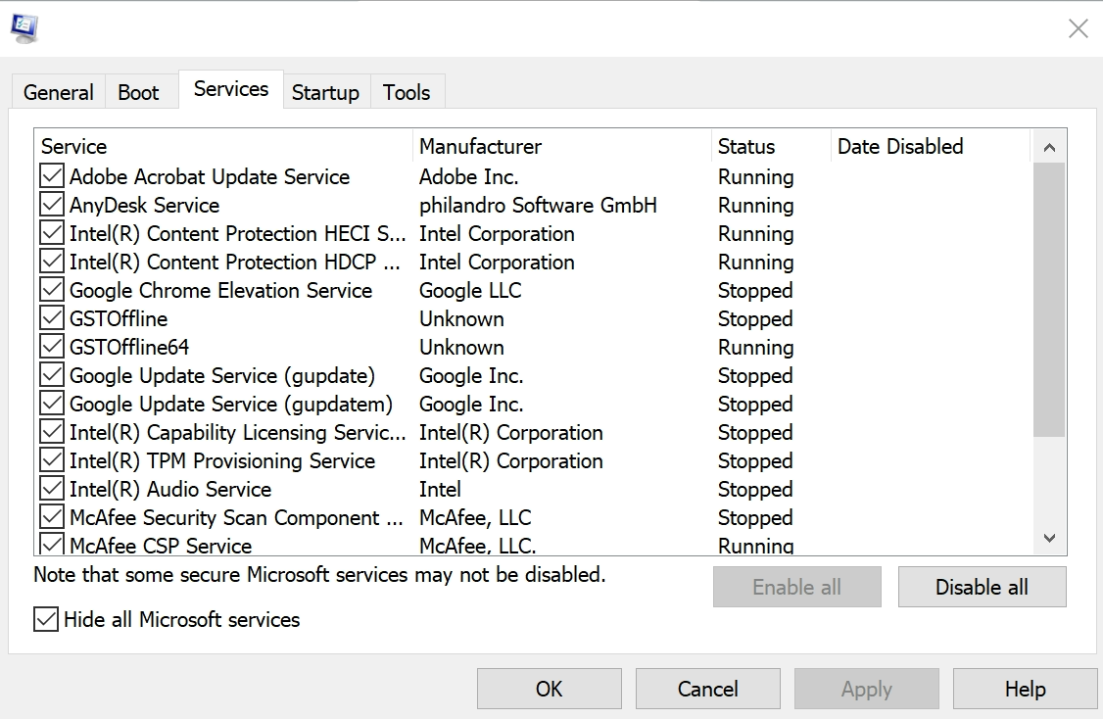The width and height of the screenshot is (1103, 719).
Task: Select the GSTOffline64 service name
Action: pos(128,347)
